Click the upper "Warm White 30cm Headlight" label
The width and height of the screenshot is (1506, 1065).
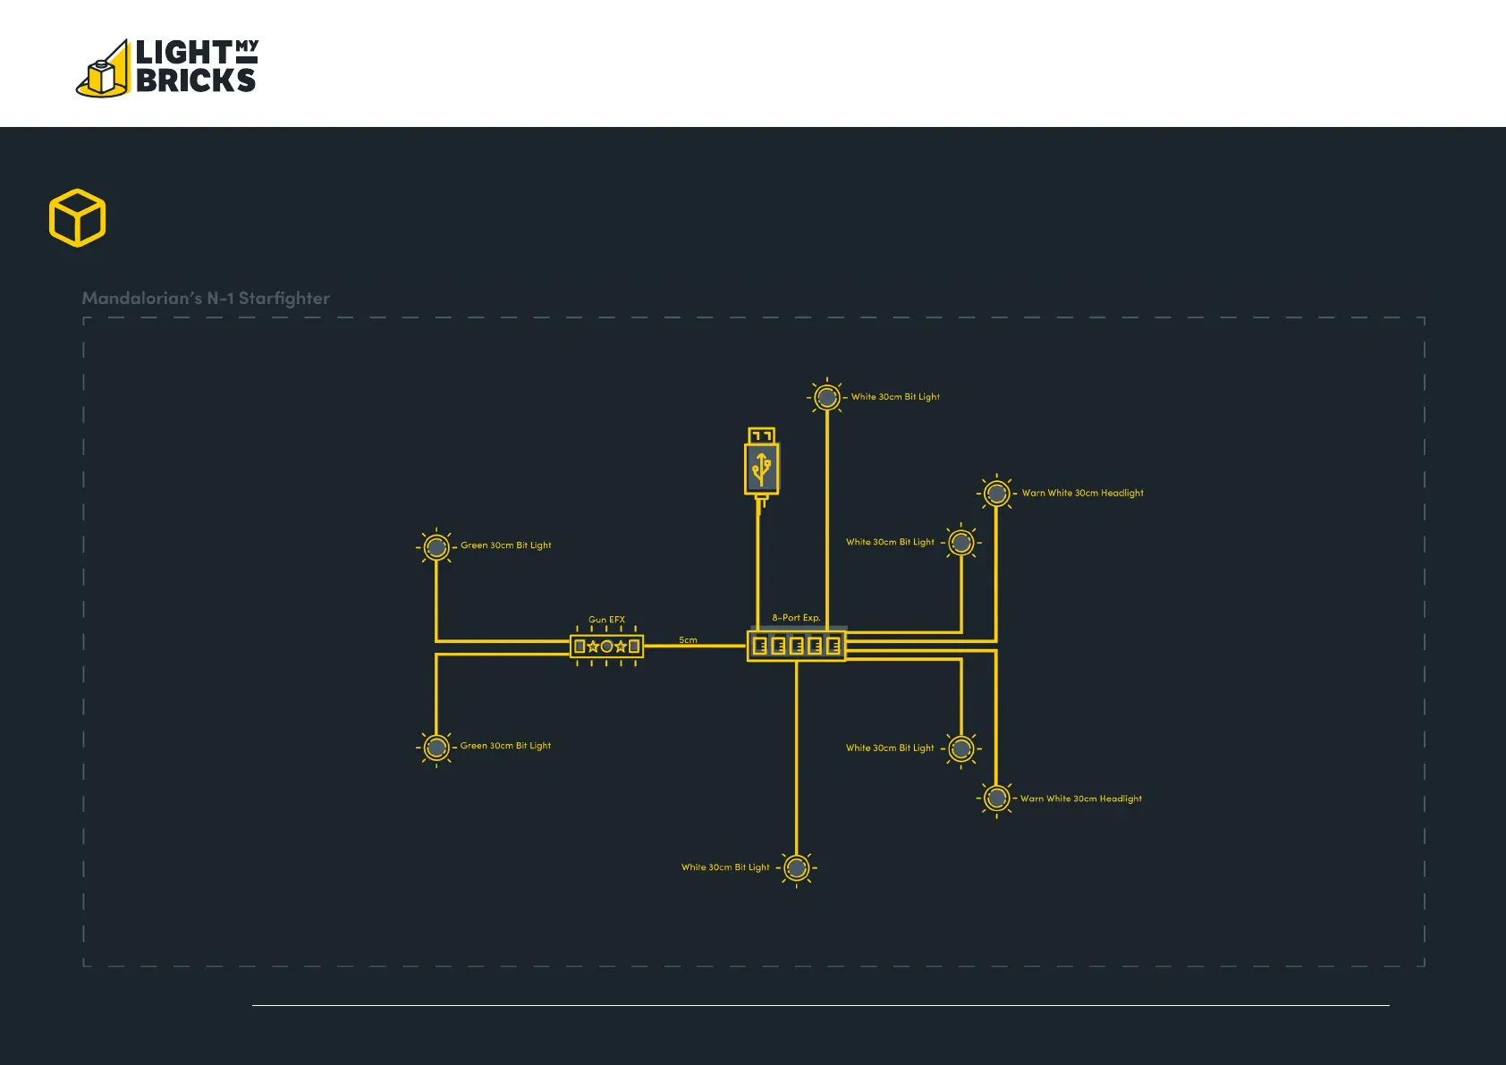(x=1082, y=493)
